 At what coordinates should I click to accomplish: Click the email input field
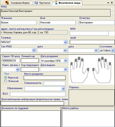tap(92, 42)
